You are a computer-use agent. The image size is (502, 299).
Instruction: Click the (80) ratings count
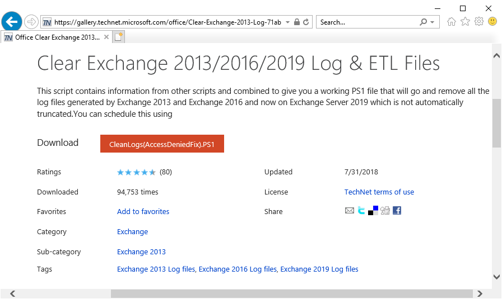pos(165,172)
